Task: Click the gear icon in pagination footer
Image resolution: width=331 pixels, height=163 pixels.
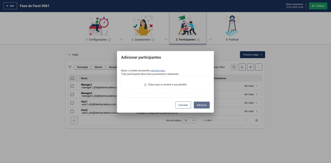Action: coord(256,120)
